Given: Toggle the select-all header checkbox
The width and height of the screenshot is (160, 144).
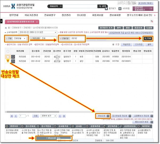Looking at the screenshot, I should [x=8, y=51].
